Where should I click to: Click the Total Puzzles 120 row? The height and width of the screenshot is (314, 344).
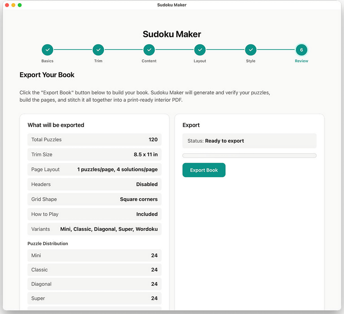tap(94, 139)
